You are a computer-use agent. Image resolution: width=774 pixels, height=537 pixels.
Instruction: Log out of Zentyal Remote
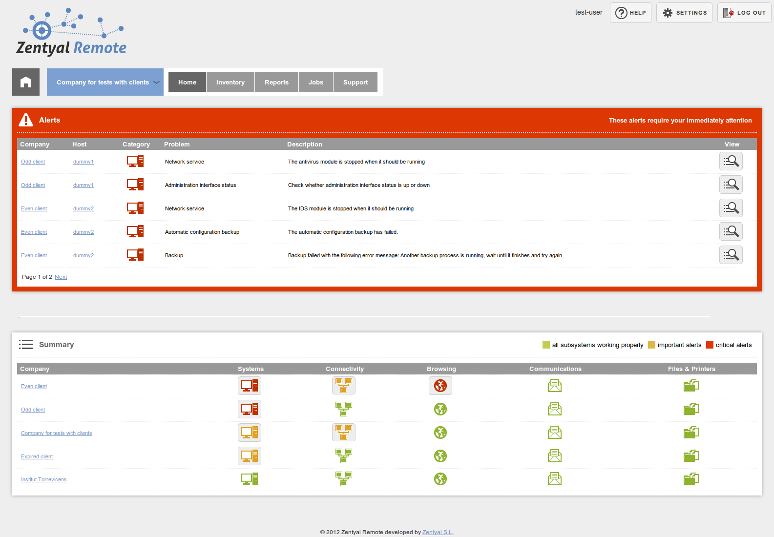pos(744,13)
